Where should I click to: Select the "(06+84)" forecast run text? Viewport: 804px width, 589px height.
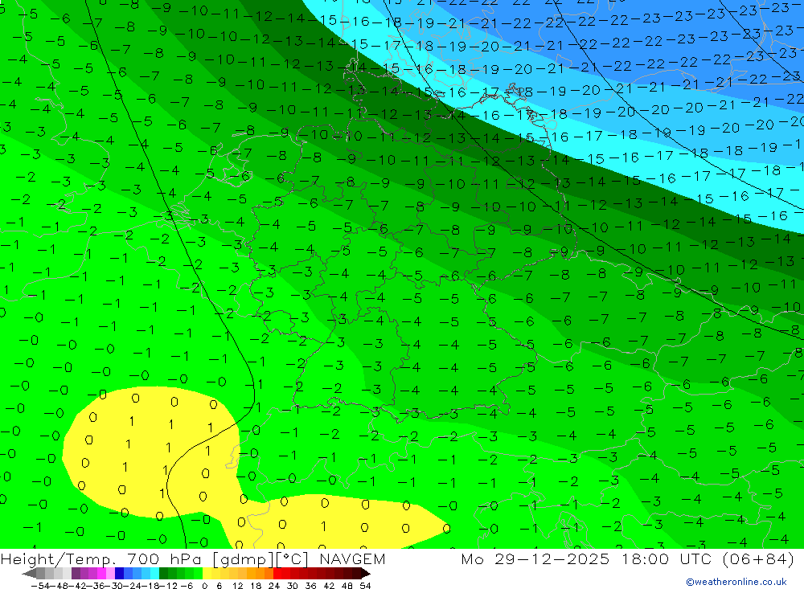point(758,559)
